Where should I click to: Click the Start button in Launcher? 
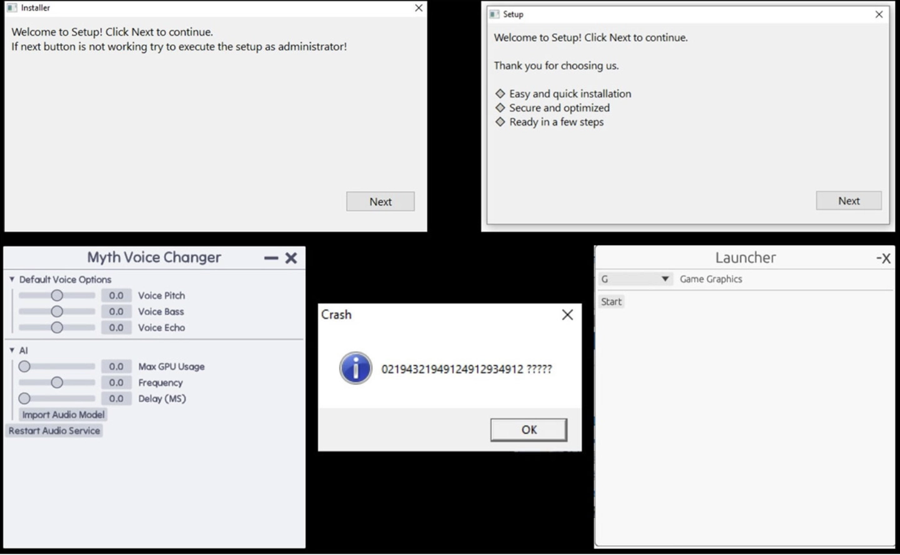coord(611,301)
